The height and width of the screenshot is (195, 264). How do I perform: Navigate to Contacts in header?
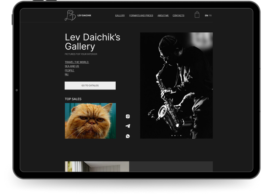[178, 16]
